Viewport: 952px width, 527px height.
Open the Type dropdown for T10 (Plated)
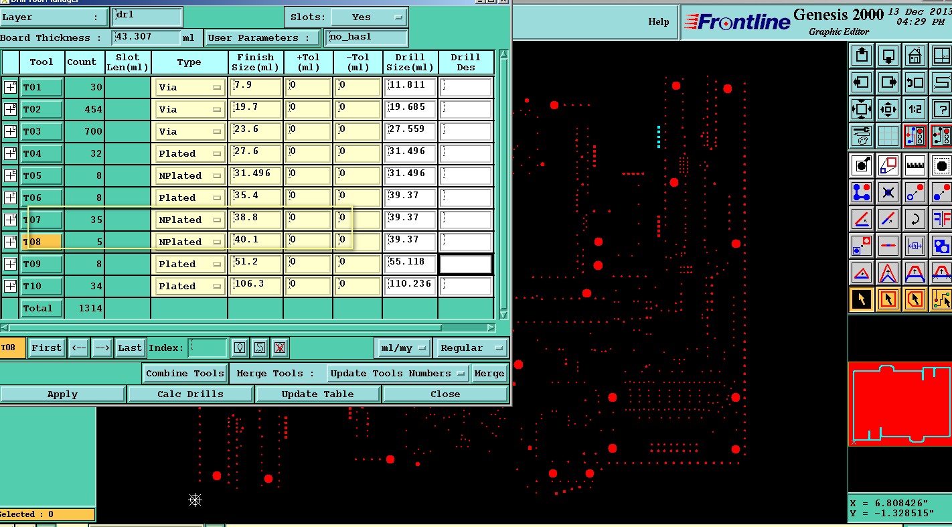(189, 286)
